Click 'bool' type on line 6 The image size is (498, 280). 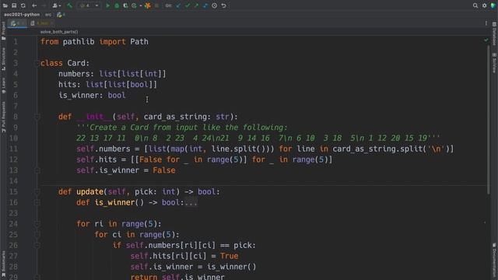[x=117, y=95]
